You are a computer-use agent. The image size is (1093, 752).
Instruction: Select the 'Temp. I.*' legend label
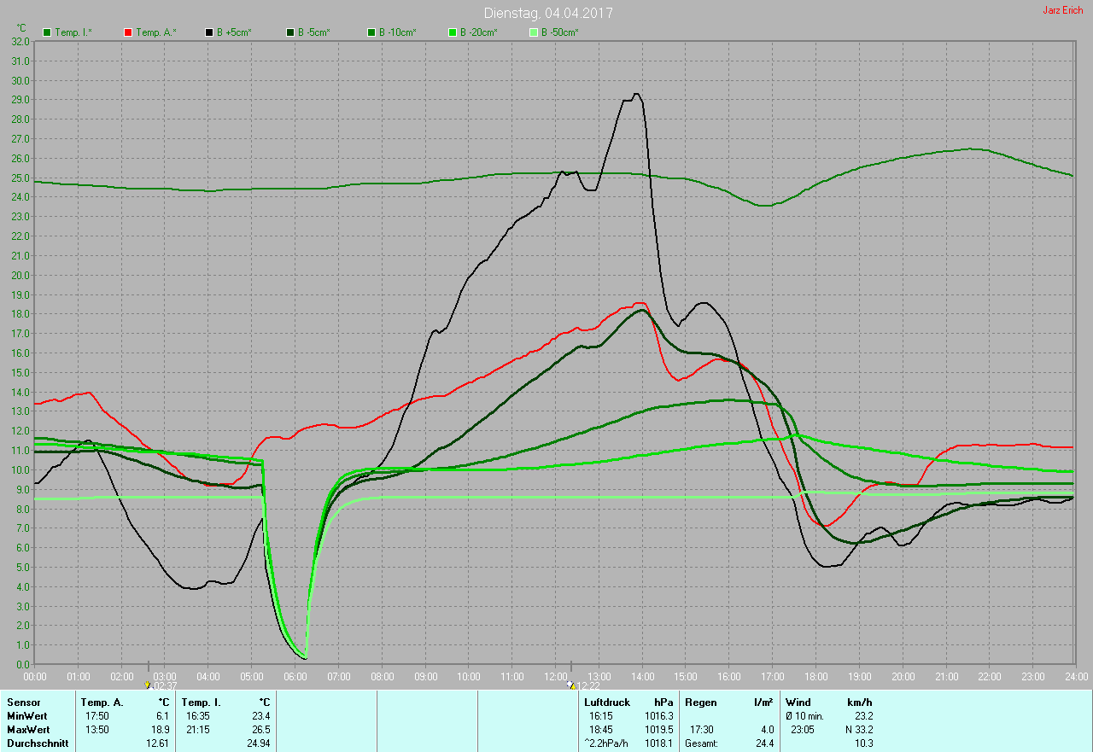click(73, 32)
